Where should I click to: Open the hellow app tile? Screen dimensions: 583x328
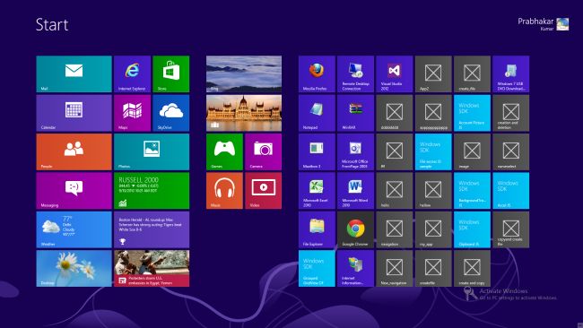433,191
